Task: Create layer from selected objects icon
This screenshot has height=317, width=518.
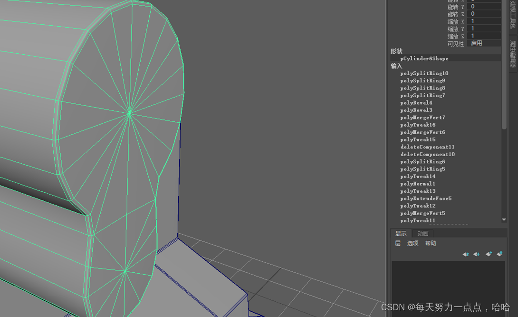Action: click(499, 254)
